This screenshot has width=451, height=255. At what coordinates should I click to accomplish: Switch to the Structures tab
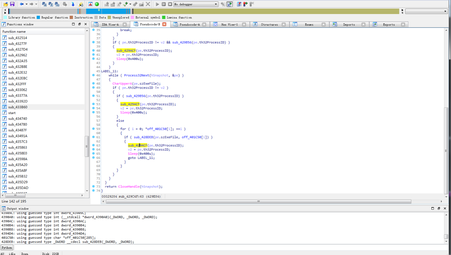(269, 24)
